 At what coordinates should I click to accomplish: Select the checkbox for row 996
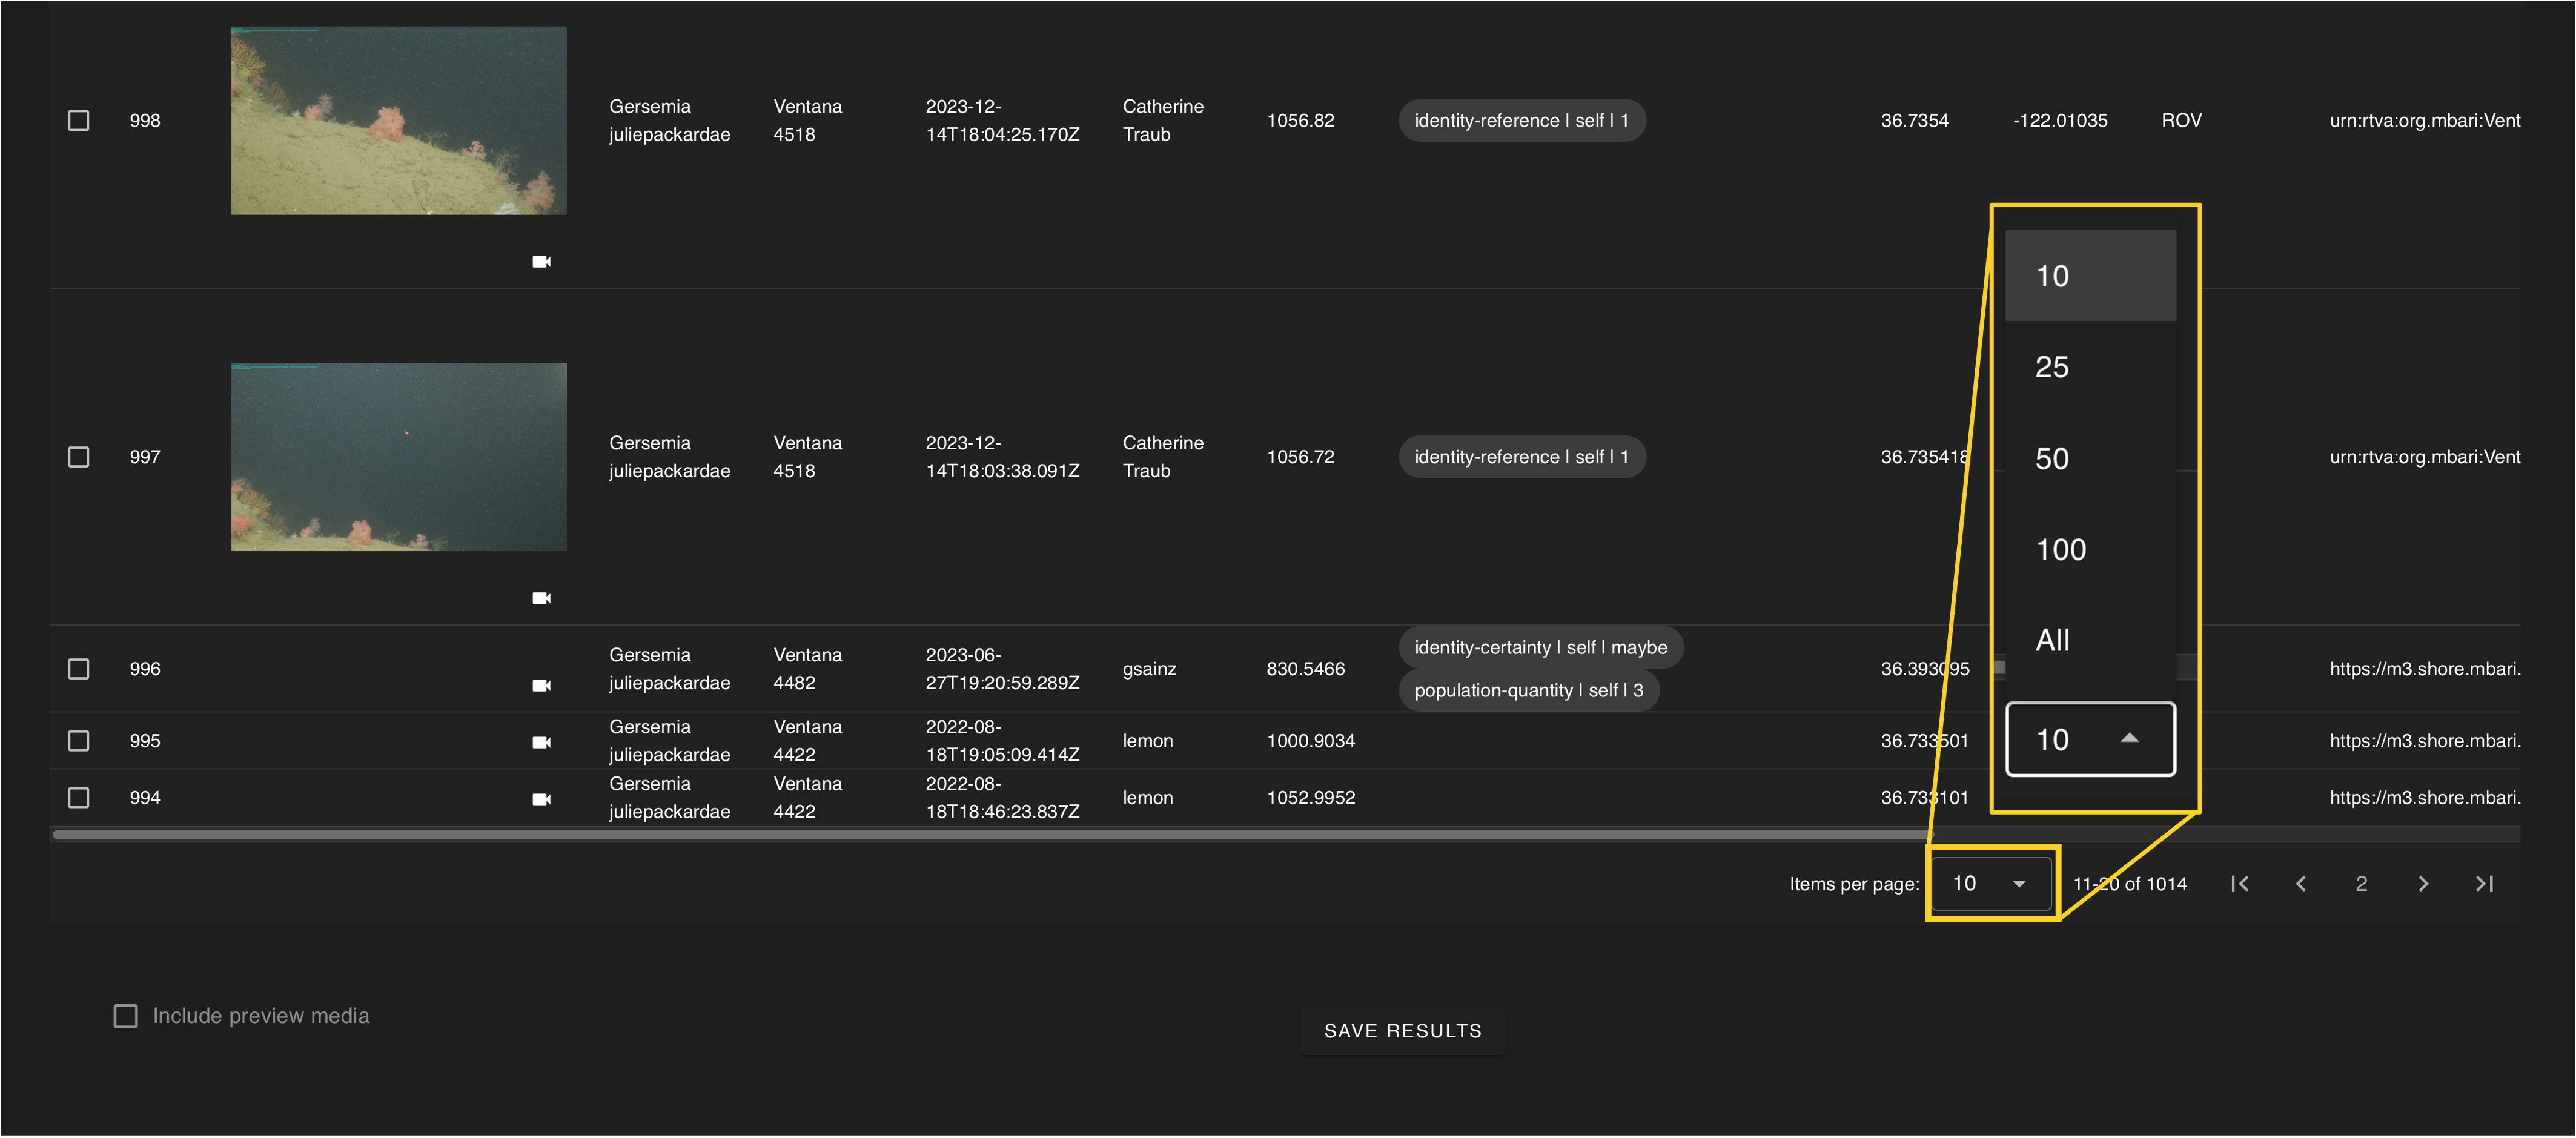coord(79,669)
